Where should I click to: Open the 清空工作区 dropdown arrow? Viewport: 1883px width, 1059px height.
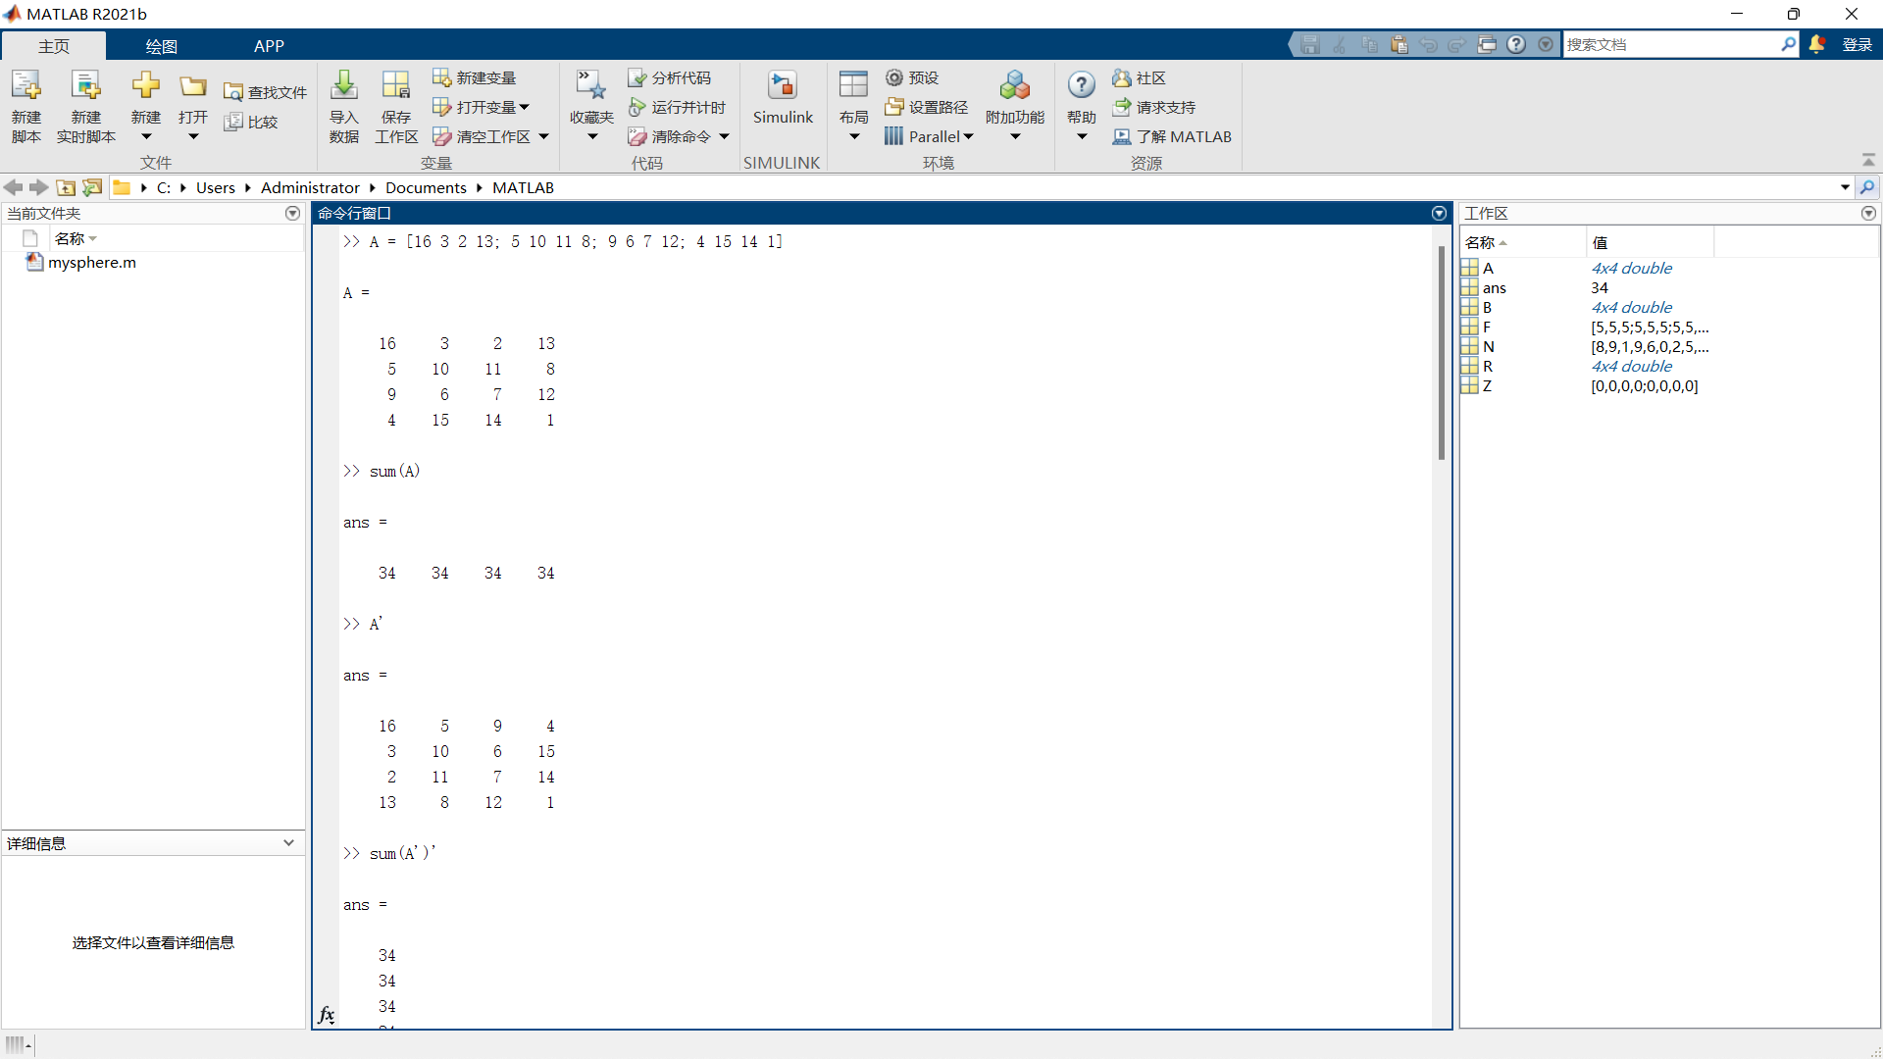pos(543,136)
